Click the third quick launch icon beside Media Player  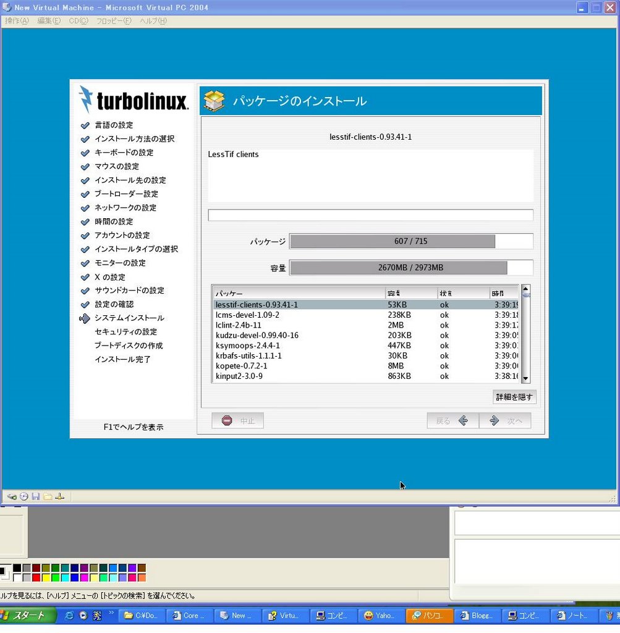97,615
